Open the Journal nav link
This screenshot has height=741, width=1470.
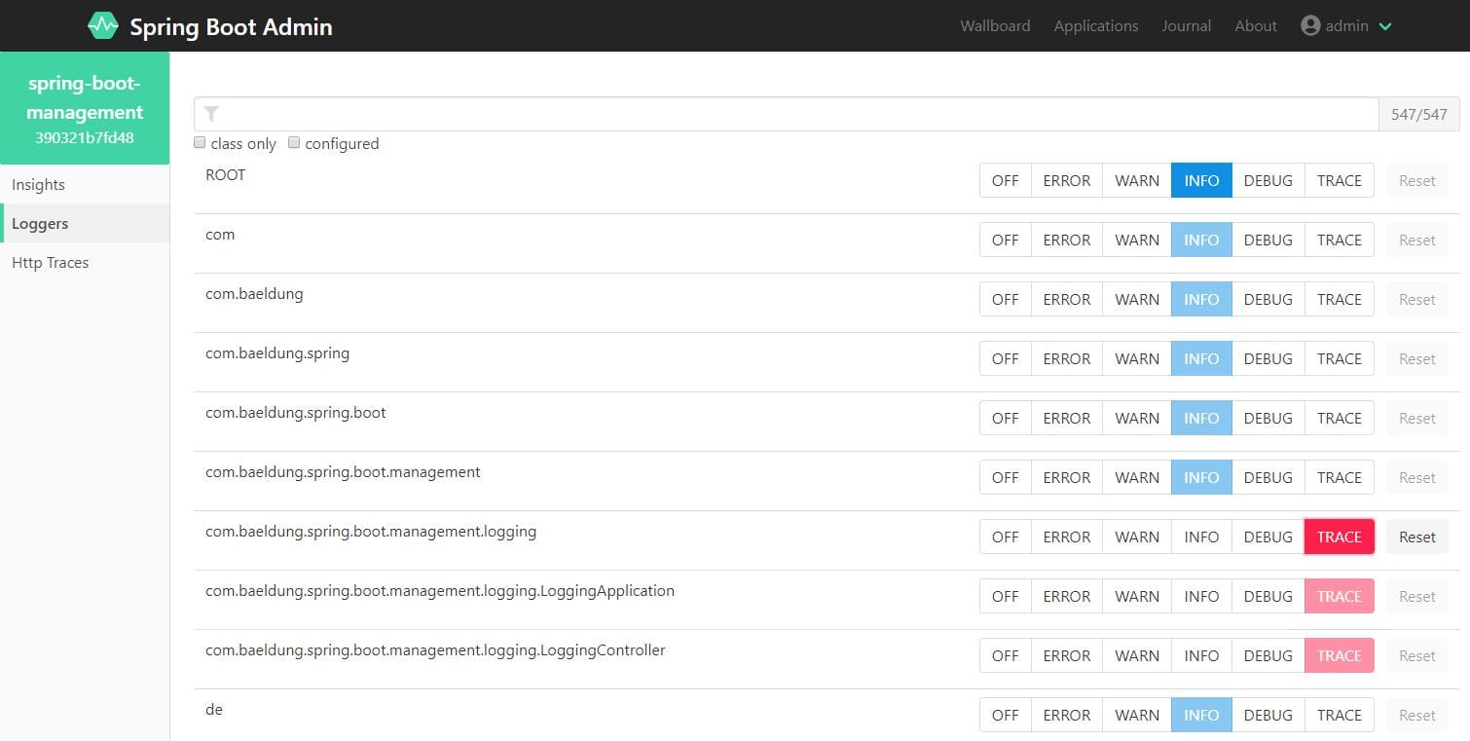[x=1186, y=26]
